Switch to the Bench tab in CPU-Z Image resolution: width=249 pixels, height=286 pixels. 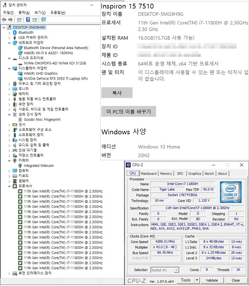tap(209, 174)
